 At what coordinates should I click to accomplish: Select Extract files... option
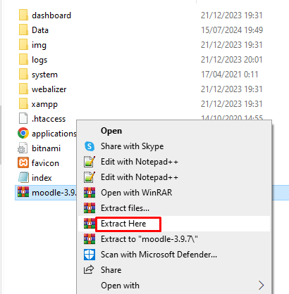[125, 208]
